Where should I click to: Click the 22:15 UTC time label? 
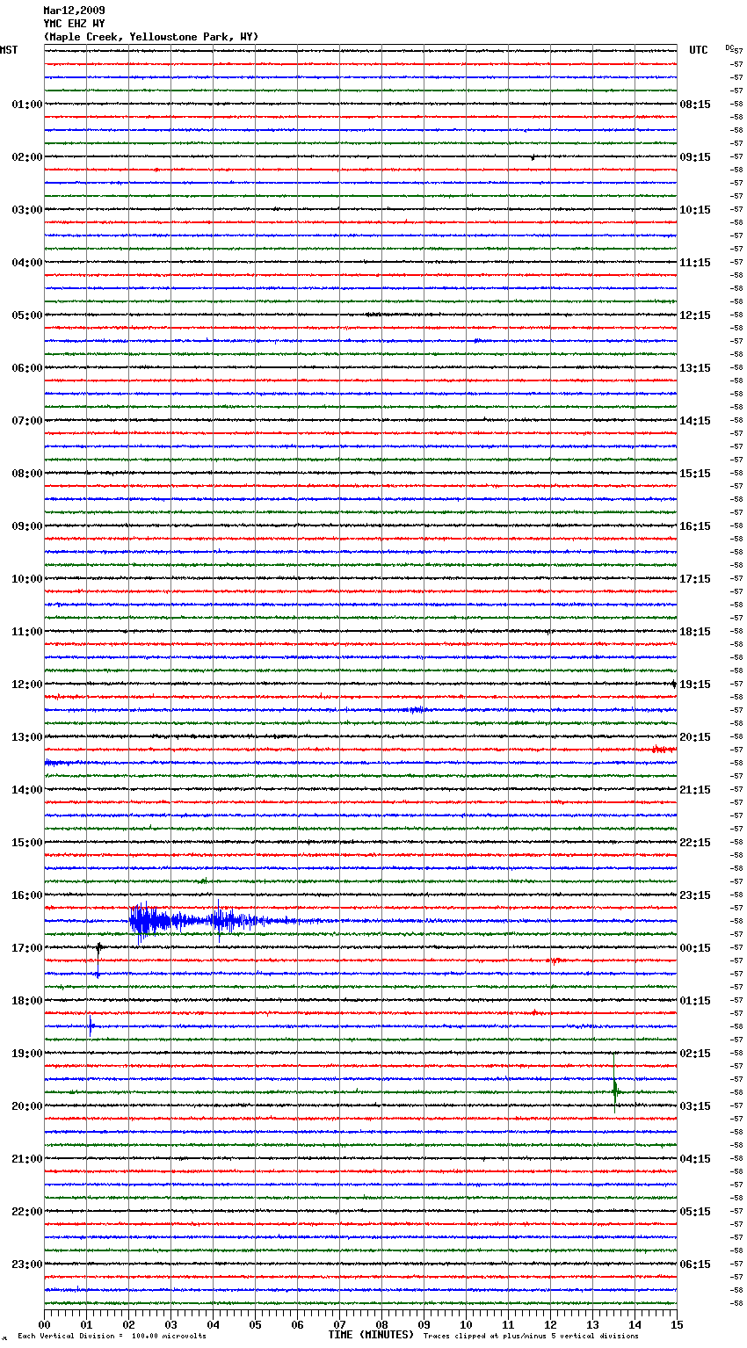695,843
